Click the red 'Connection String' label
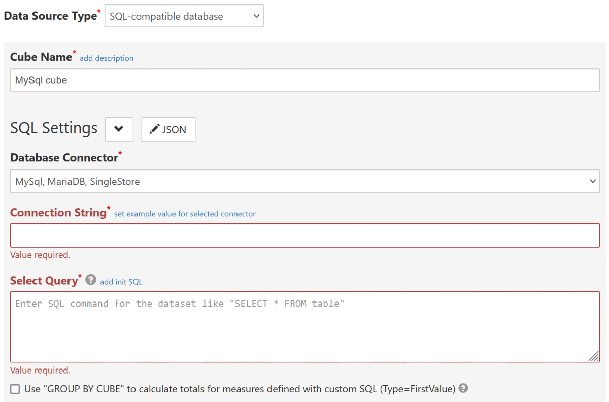The width and height of the screenshot is (609, 402). tap(58, 213)
